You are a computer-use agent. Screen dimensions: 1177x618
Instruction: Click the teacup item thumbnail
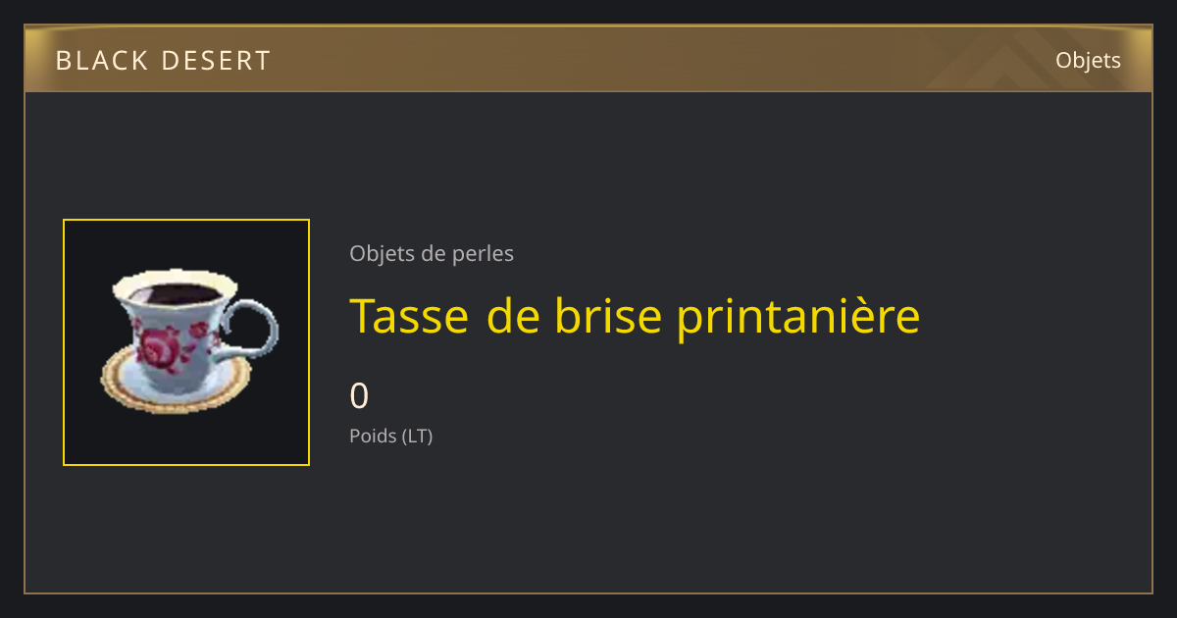pyautogui.click(x=186, y=342)
